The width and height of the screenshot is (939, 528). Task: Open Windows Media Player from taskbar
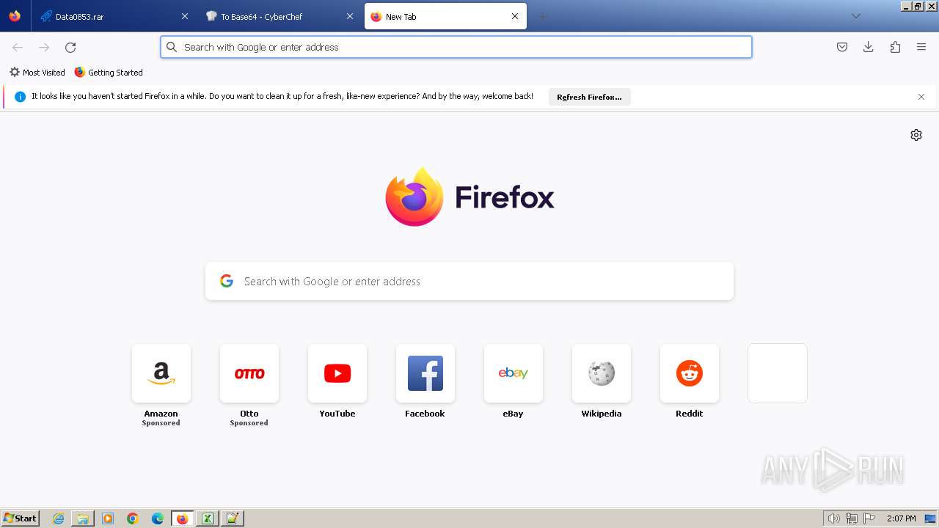tap(108, 518)
